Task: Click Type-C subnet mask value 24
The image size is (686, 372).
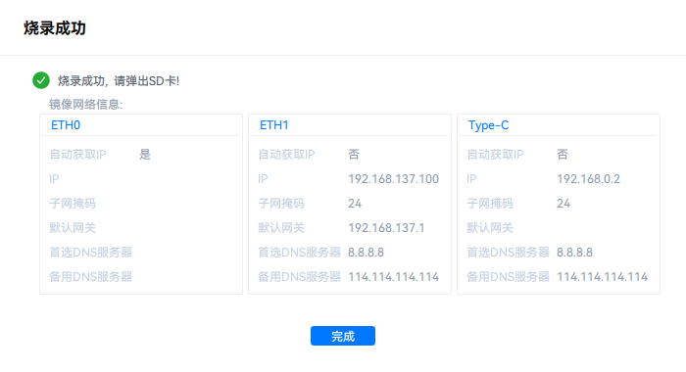Action: (x=563, y=204)
